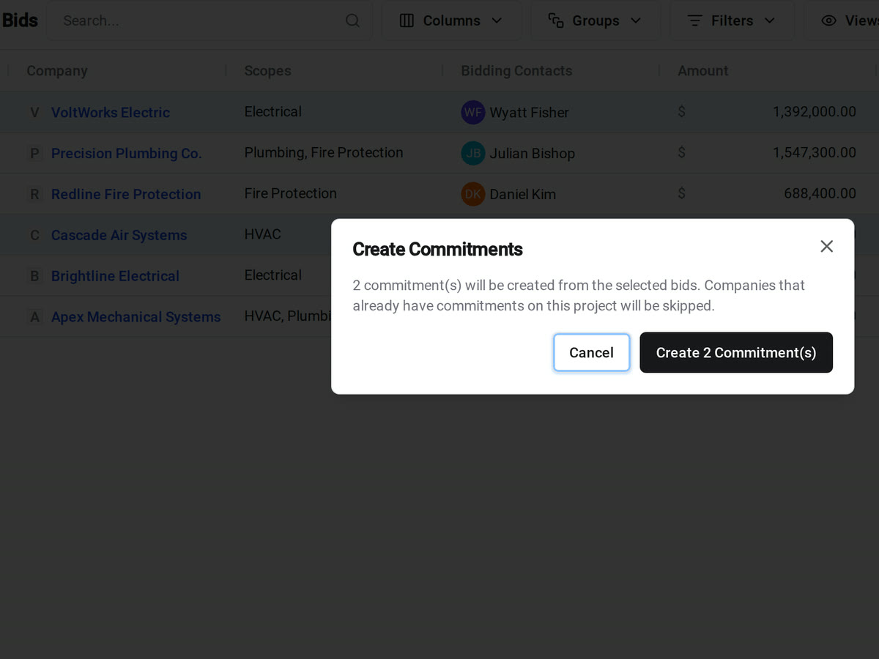
Task: Click the A avatar beside Apex Mechanical
Action: coord(34,317)
